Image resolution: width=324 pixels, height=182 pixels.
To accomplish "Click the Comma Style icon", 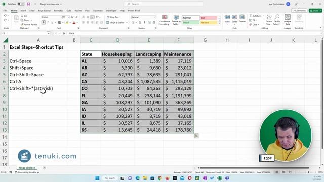I will point(144,22).
